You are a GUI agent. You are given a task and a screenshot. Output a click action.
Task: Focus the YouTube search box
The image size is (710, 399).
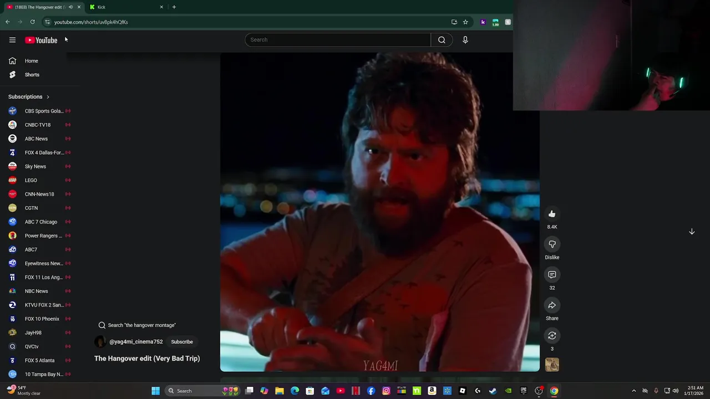pos(338,40)
